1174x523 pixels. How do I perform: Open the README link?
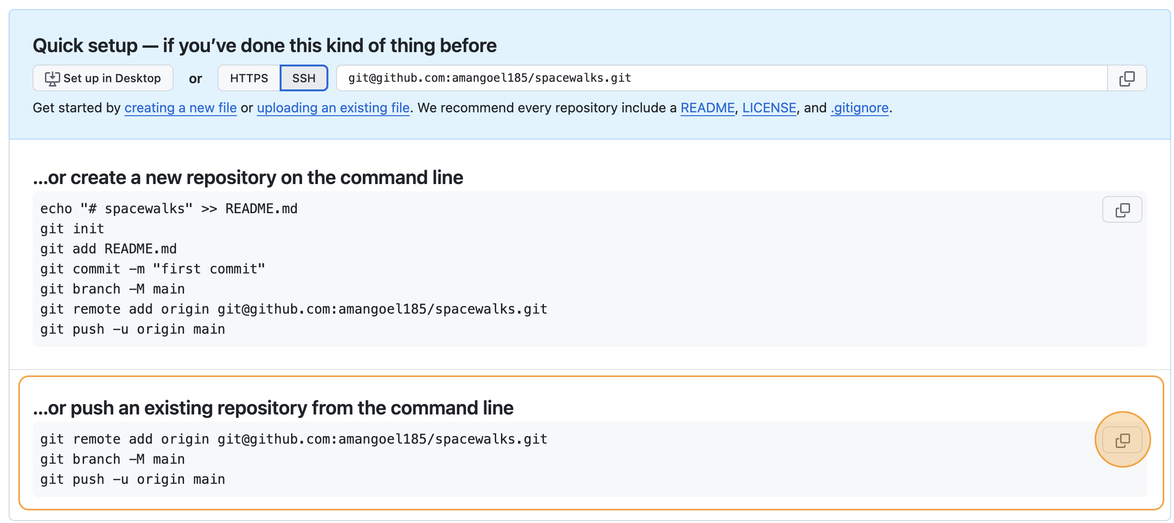(x=707, y=108)
